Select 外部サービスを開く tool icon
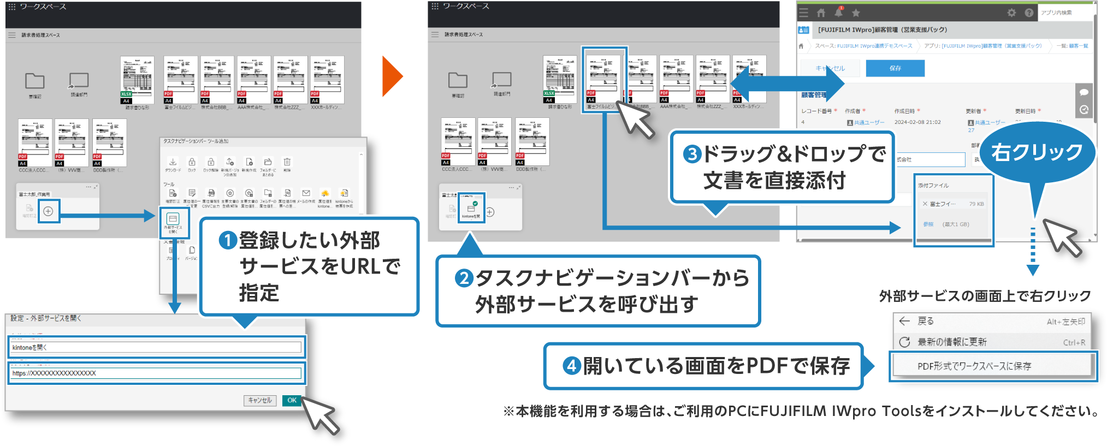The width and height of the screenshot is (1107, 446). (x=173, y=219)
